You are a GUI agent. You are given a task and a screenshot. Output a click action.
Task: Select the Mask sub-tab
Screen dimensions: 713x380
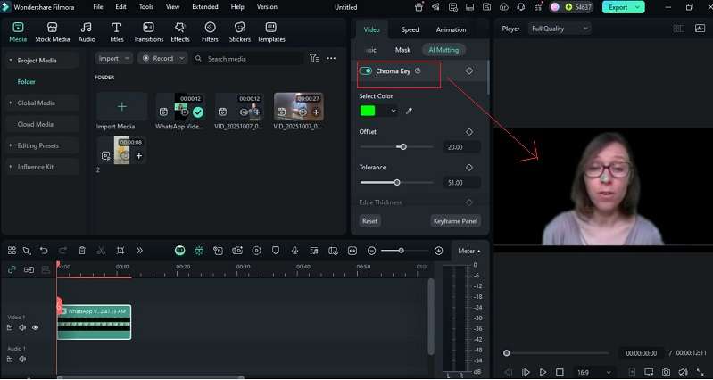coord(402,50)
